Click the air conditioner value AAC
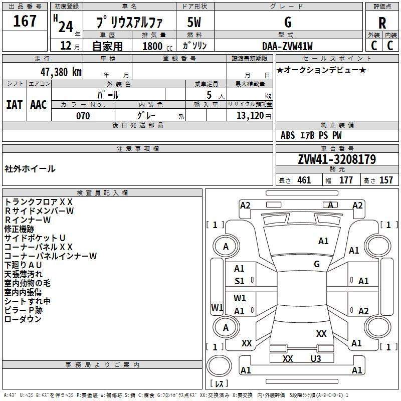The height and width of the screenshot is (401, 401). [x=39, y=105]
